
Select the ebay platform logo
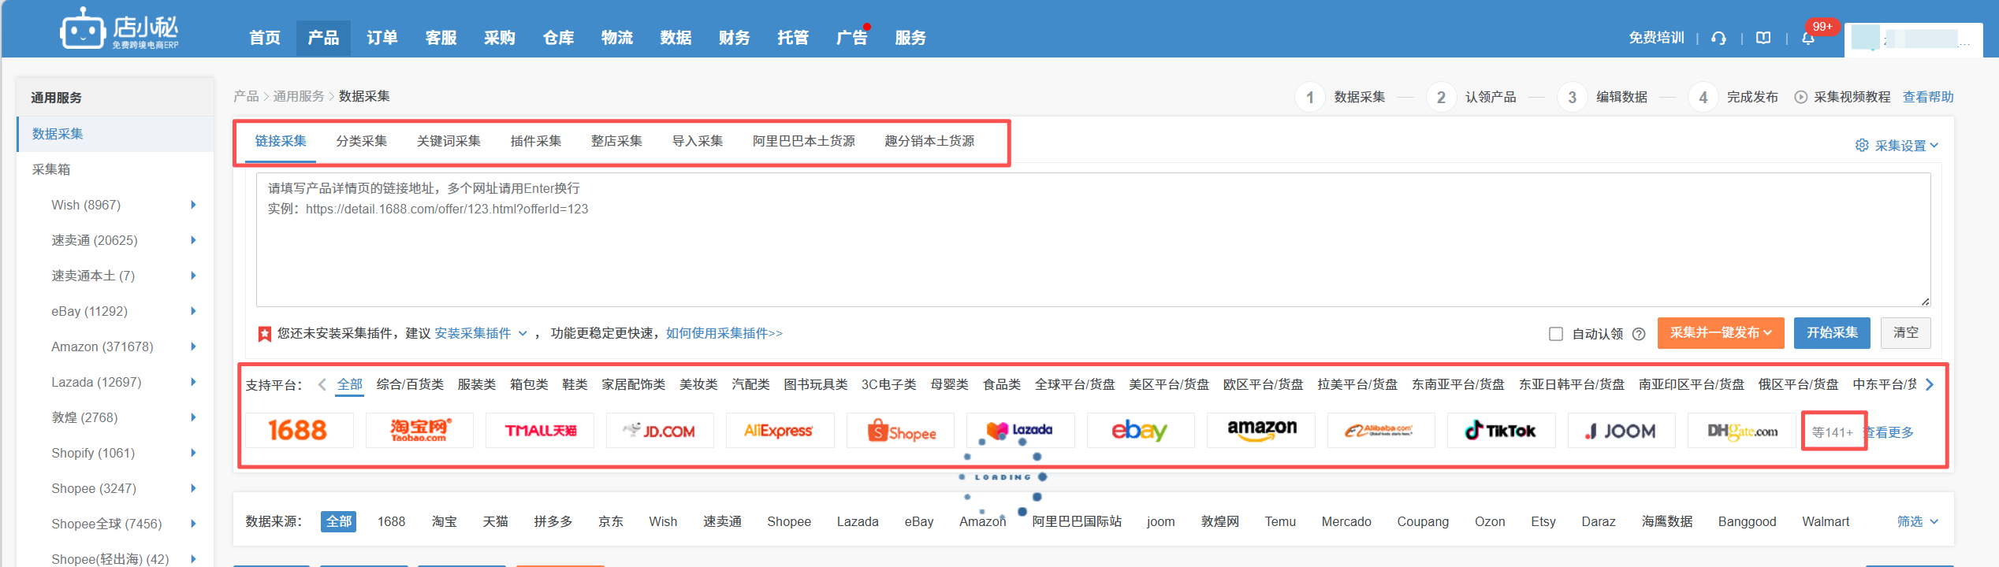click(1141, 430)
